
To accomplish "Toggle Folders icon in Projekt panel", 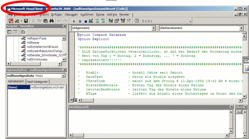I will coord(23,32).
